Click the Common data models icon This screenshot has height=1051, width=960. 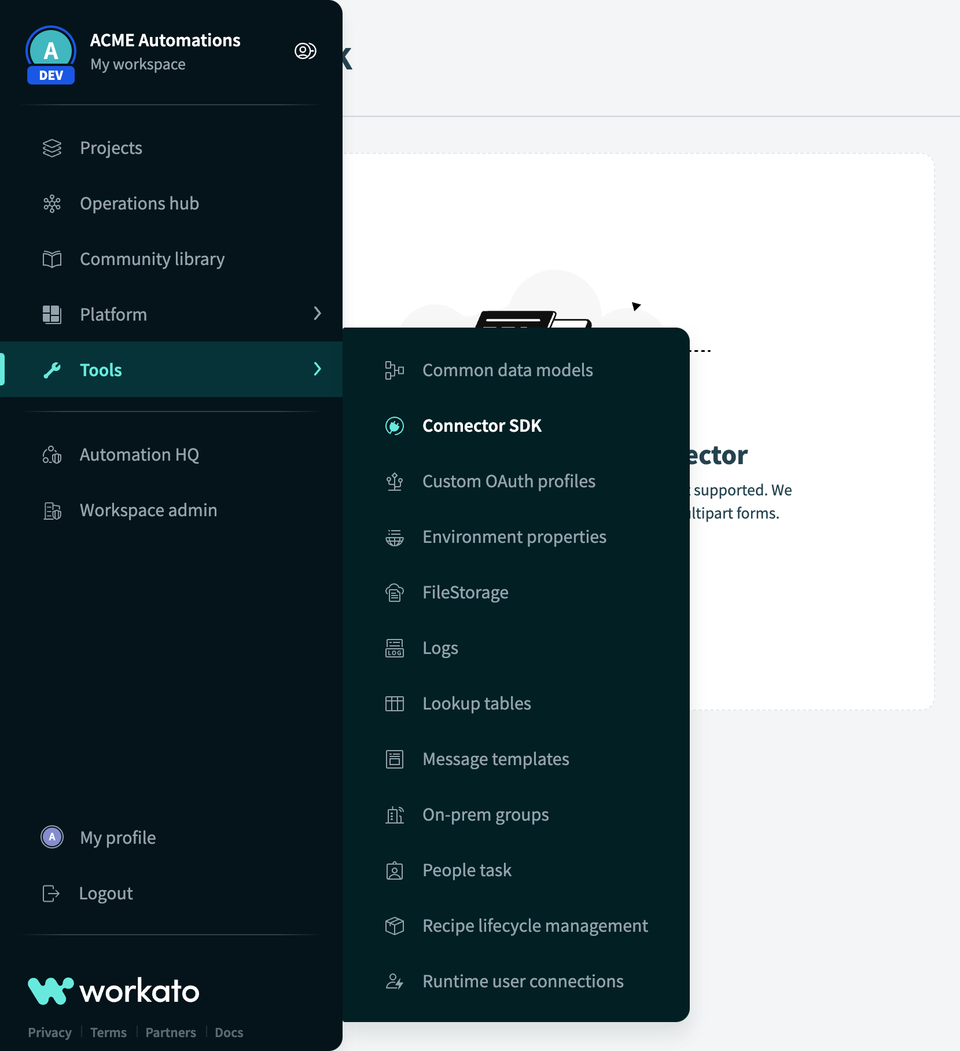click(395, 370)
